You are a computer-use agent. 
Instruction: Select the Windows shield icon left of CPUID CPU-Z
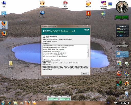point(119,65)
